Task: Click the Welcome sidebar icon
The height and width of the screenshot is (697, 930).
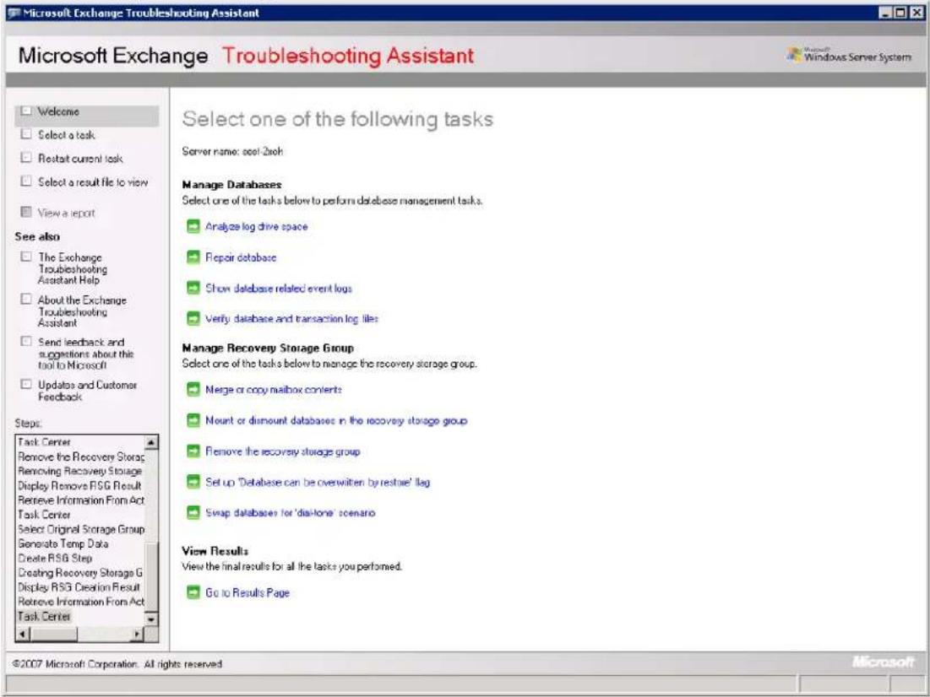Action: (25, 111)
